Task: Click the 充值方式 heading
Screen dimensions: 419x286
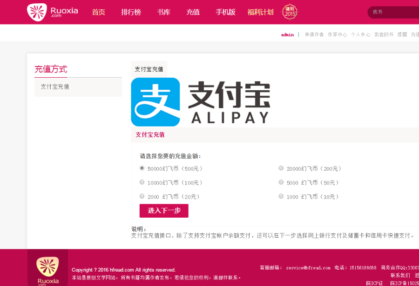Action: [x=51, y=69]
